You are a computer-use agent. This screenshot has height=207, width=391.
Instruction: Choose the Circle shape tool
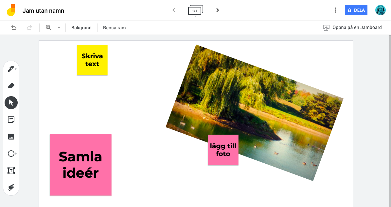pyautogui.click(x=11, y=154)
